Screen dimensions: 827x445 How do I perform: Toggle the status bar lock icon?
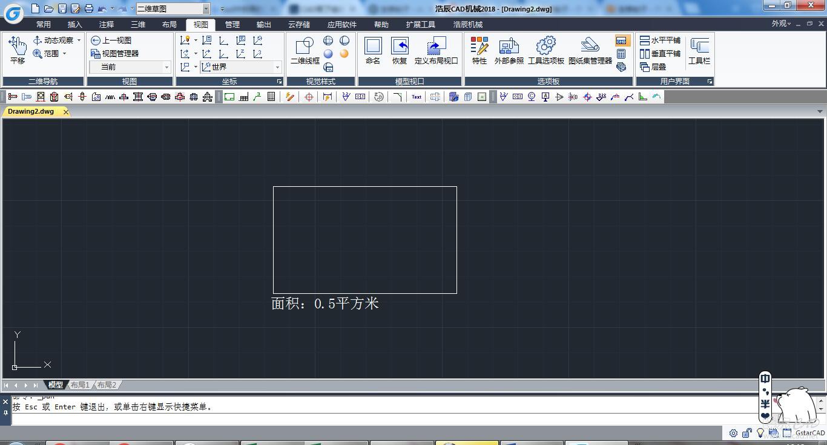[x=747, y=433]
